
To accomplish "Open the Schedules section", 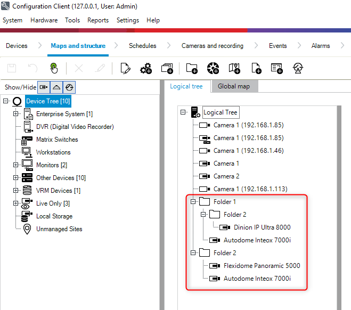I will pyautogui.click(x=142, y=46).
